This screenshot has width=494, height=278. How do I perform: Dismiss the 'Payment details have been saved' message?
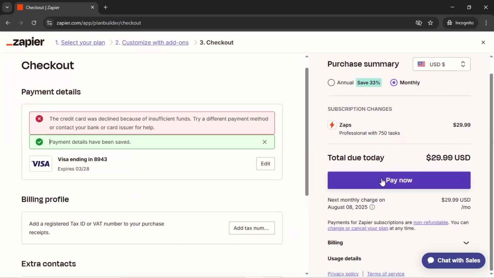(264, 142)
